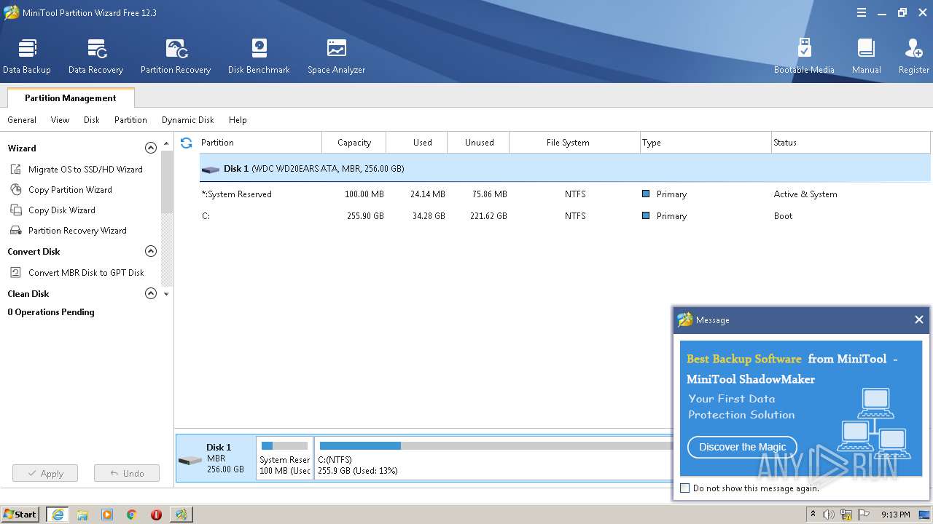Click the Apply button

(x=45, y=473)
